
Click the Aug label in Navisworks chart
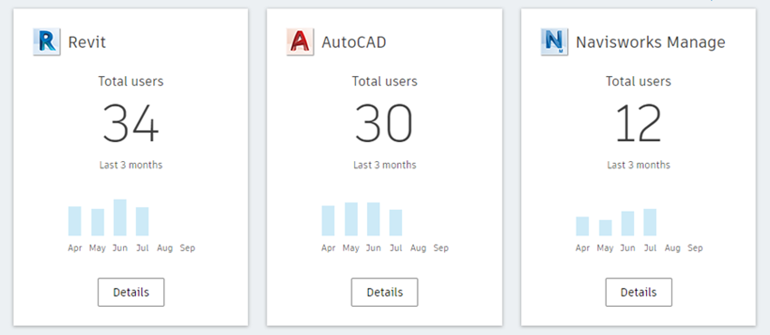pos(673,248)
